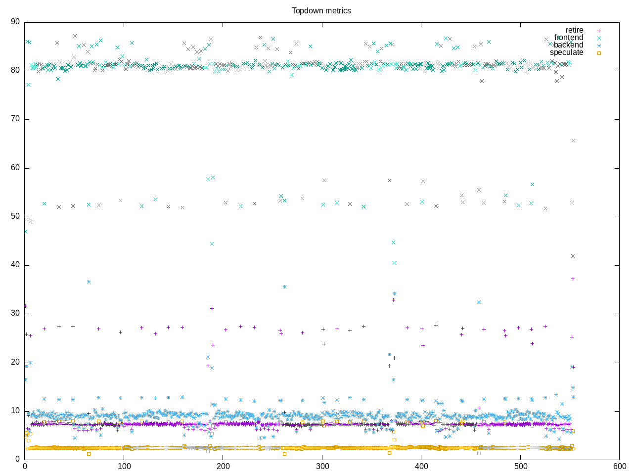This screenshot has height=475, width=633.
Task: Select the 'backend' legend label
Action: pyautogui.click(x=568, y=45)
